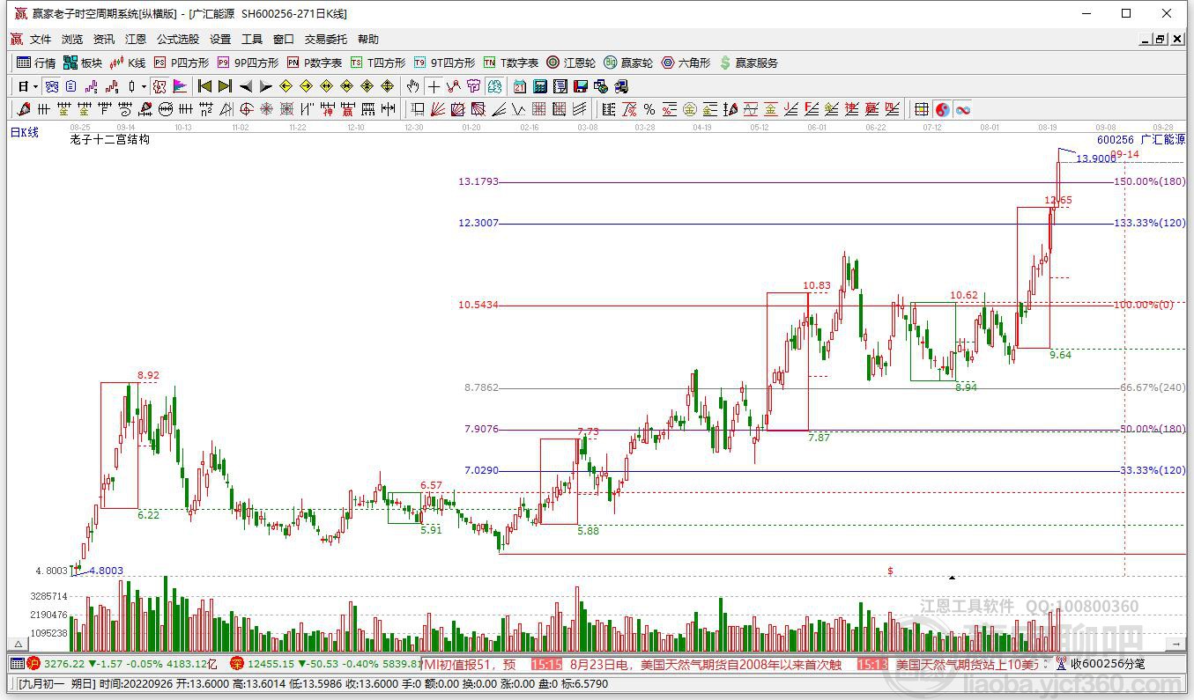Open the 浏览 menu
The image size is (1194, 700).
click(x=72, y=40)
